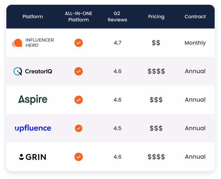Click the $$$$ pricing for CreatorIQ
This screenshot has height=179, width=221.
[x=156, y=71]
